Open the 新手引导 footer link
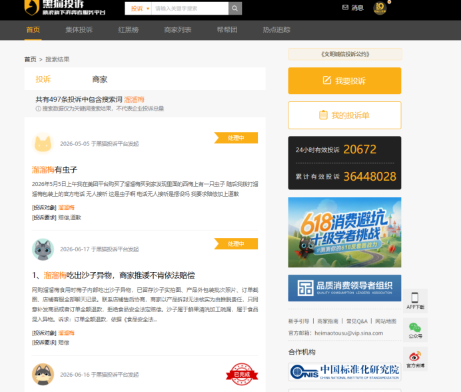The image size is (461, 392). point(298,321)
